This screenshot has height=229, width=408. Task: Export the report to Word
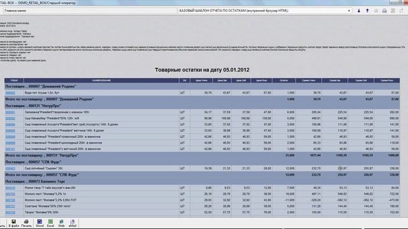coord(40,223)
